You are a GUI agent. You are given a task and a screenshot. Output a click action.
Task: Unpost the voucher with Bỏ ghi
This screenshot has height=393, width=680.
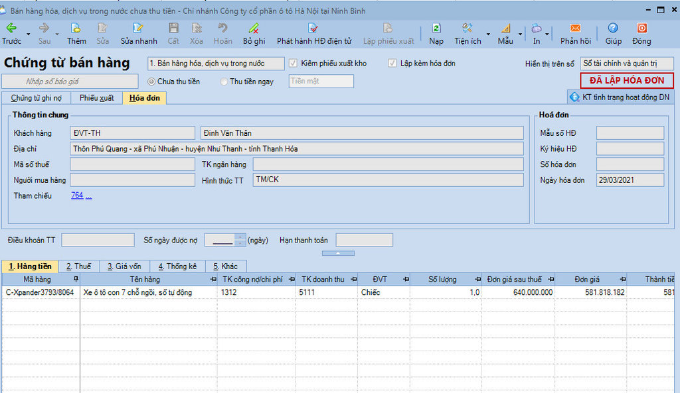254,34
